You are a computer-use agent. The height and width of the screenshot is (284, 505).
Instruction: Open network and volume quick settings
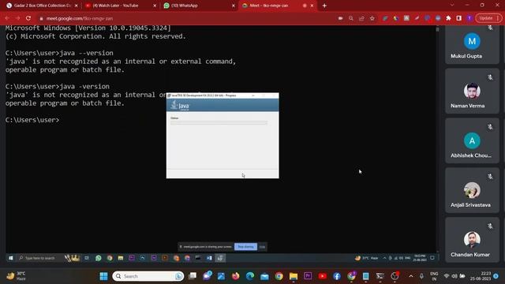(x=454, y=276)
